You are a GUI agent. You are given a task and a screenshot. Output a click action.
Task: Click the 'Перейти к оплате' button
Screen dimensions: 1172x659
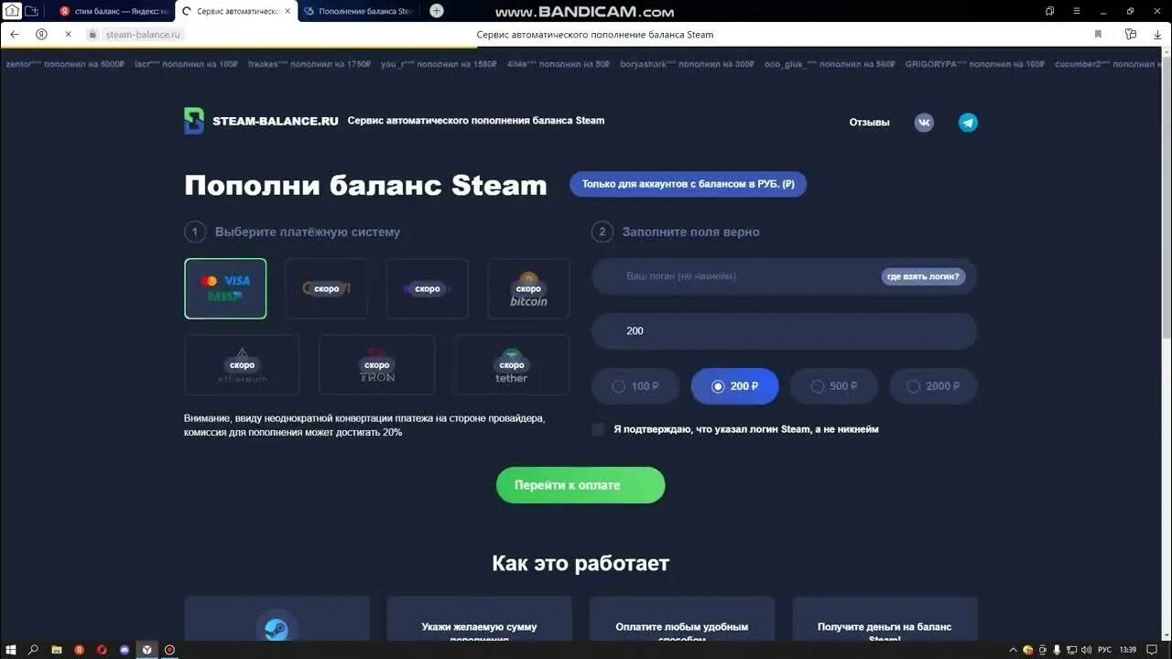click(x=581, y=485)
